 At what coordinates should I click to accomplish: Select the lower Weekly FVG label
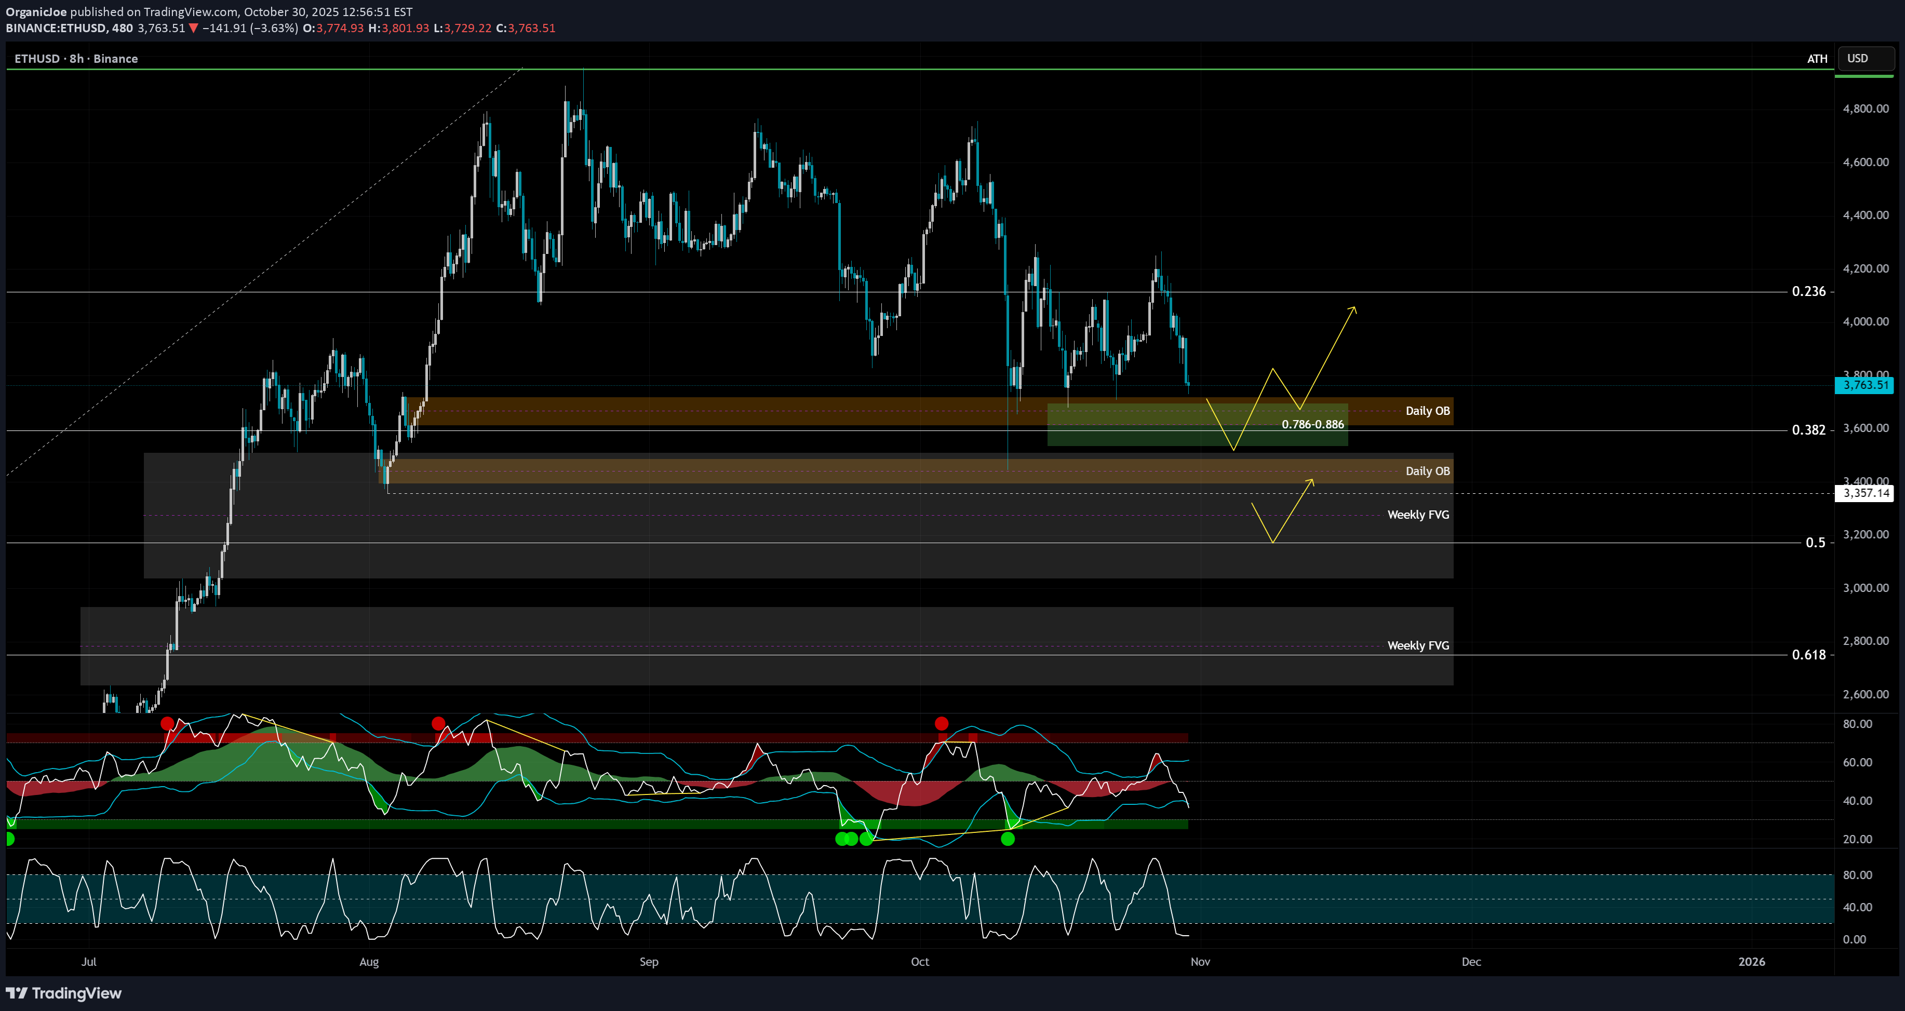(1418, 645)
